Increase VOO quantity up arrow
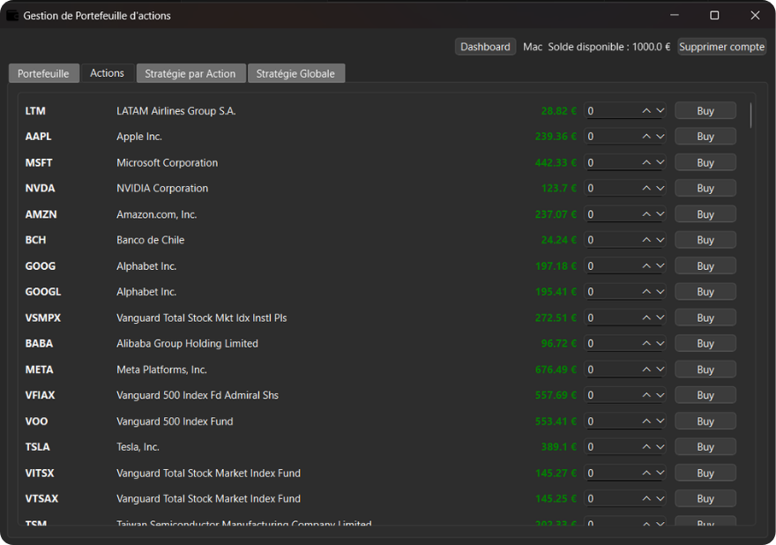This screenshot has height=545, width=776. tap(646, 422)
